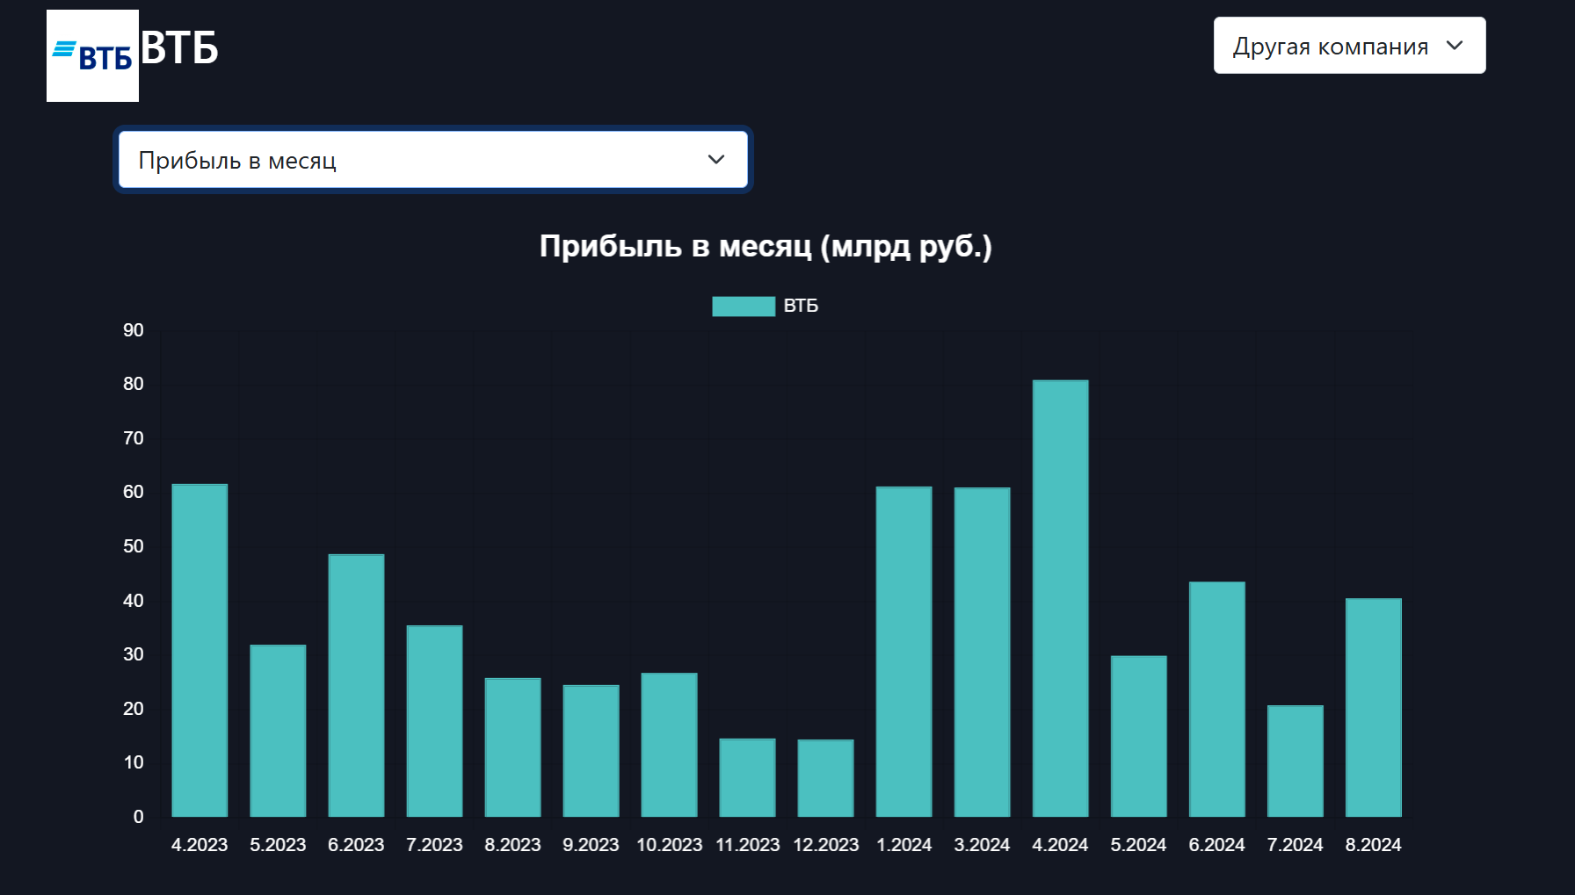Click the x-axis label 6.2023
This screenshot has height=895, width=1575.
pos(356,845)
